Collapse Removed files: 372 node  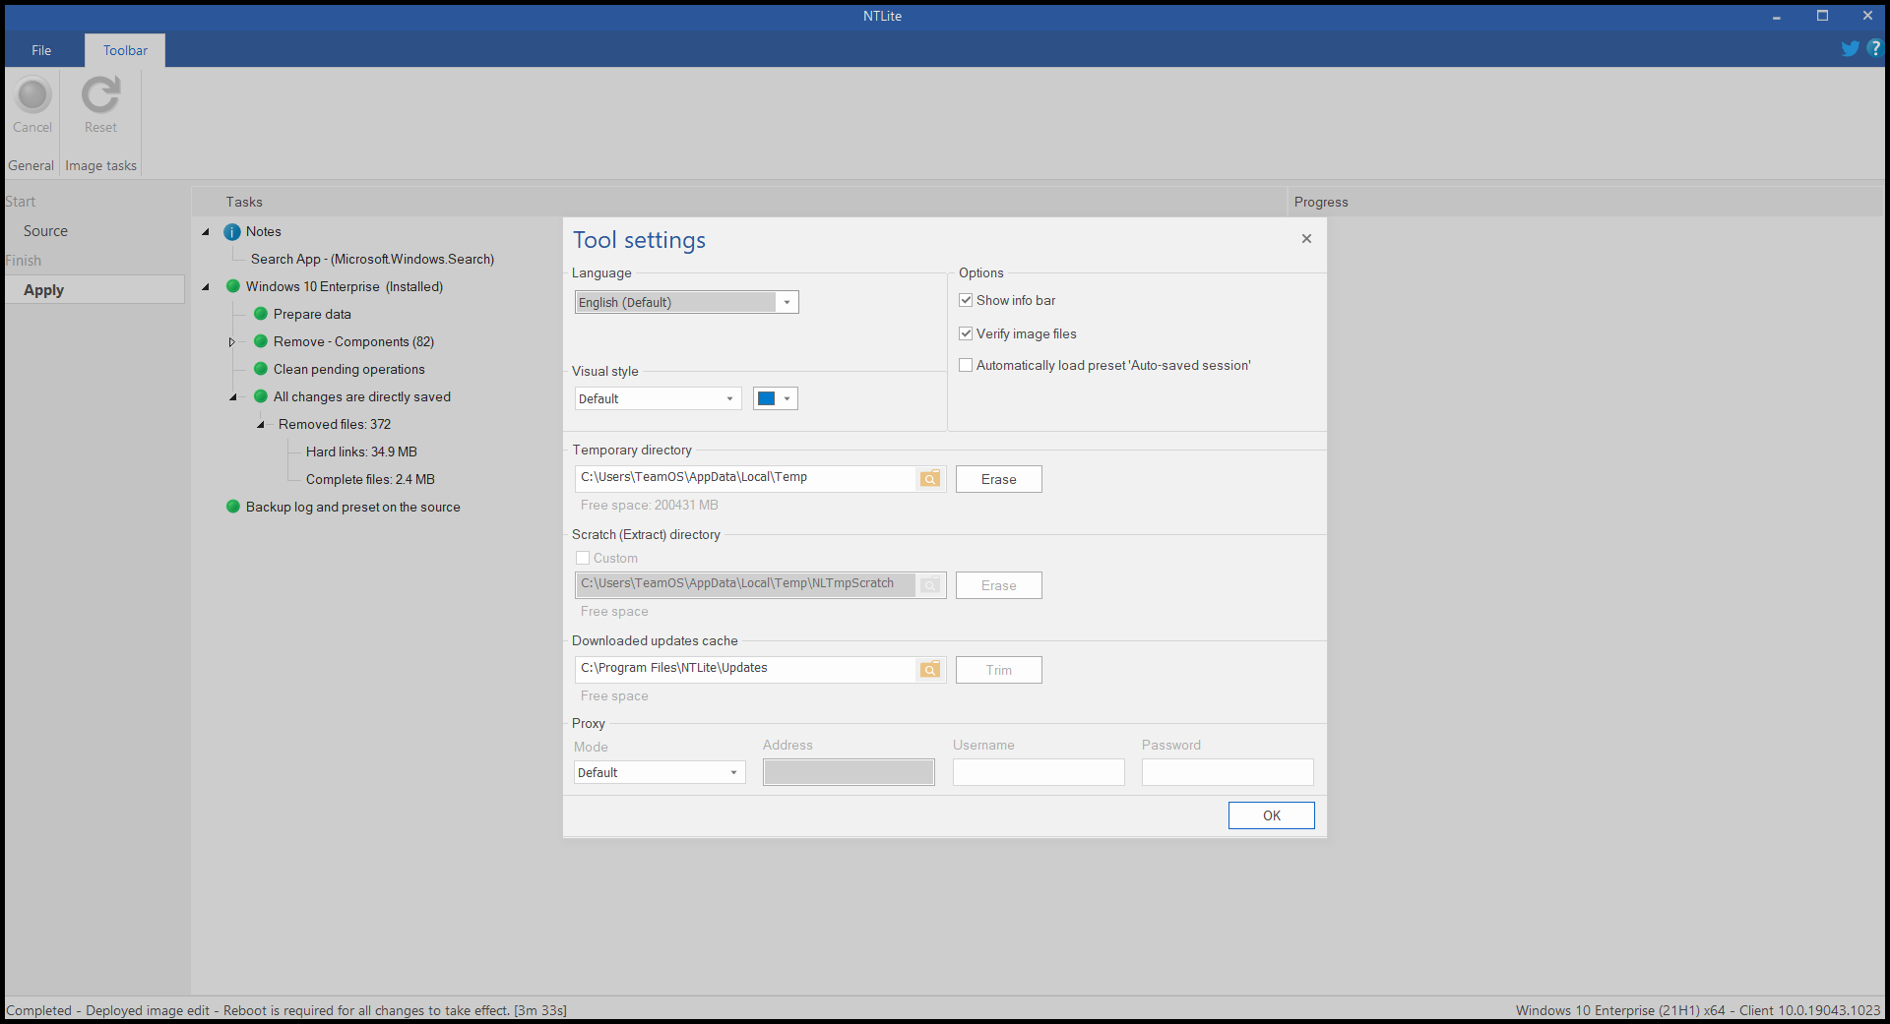point(261,425)
